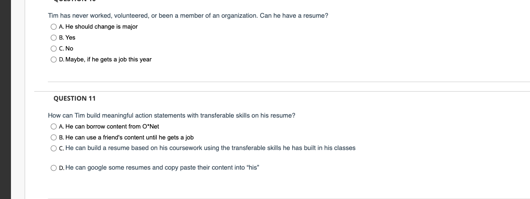Screen dimensions: 530x199
Task: Mark the 'No' radio button
Action: coord(54,49)
